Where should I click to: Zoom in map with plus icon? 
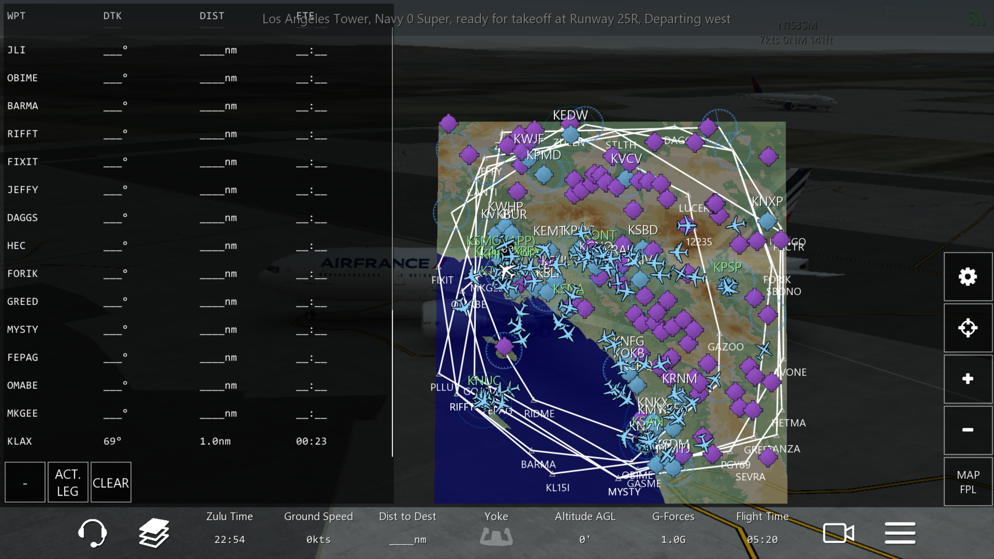pyautogui.click(x=967, y=379)
